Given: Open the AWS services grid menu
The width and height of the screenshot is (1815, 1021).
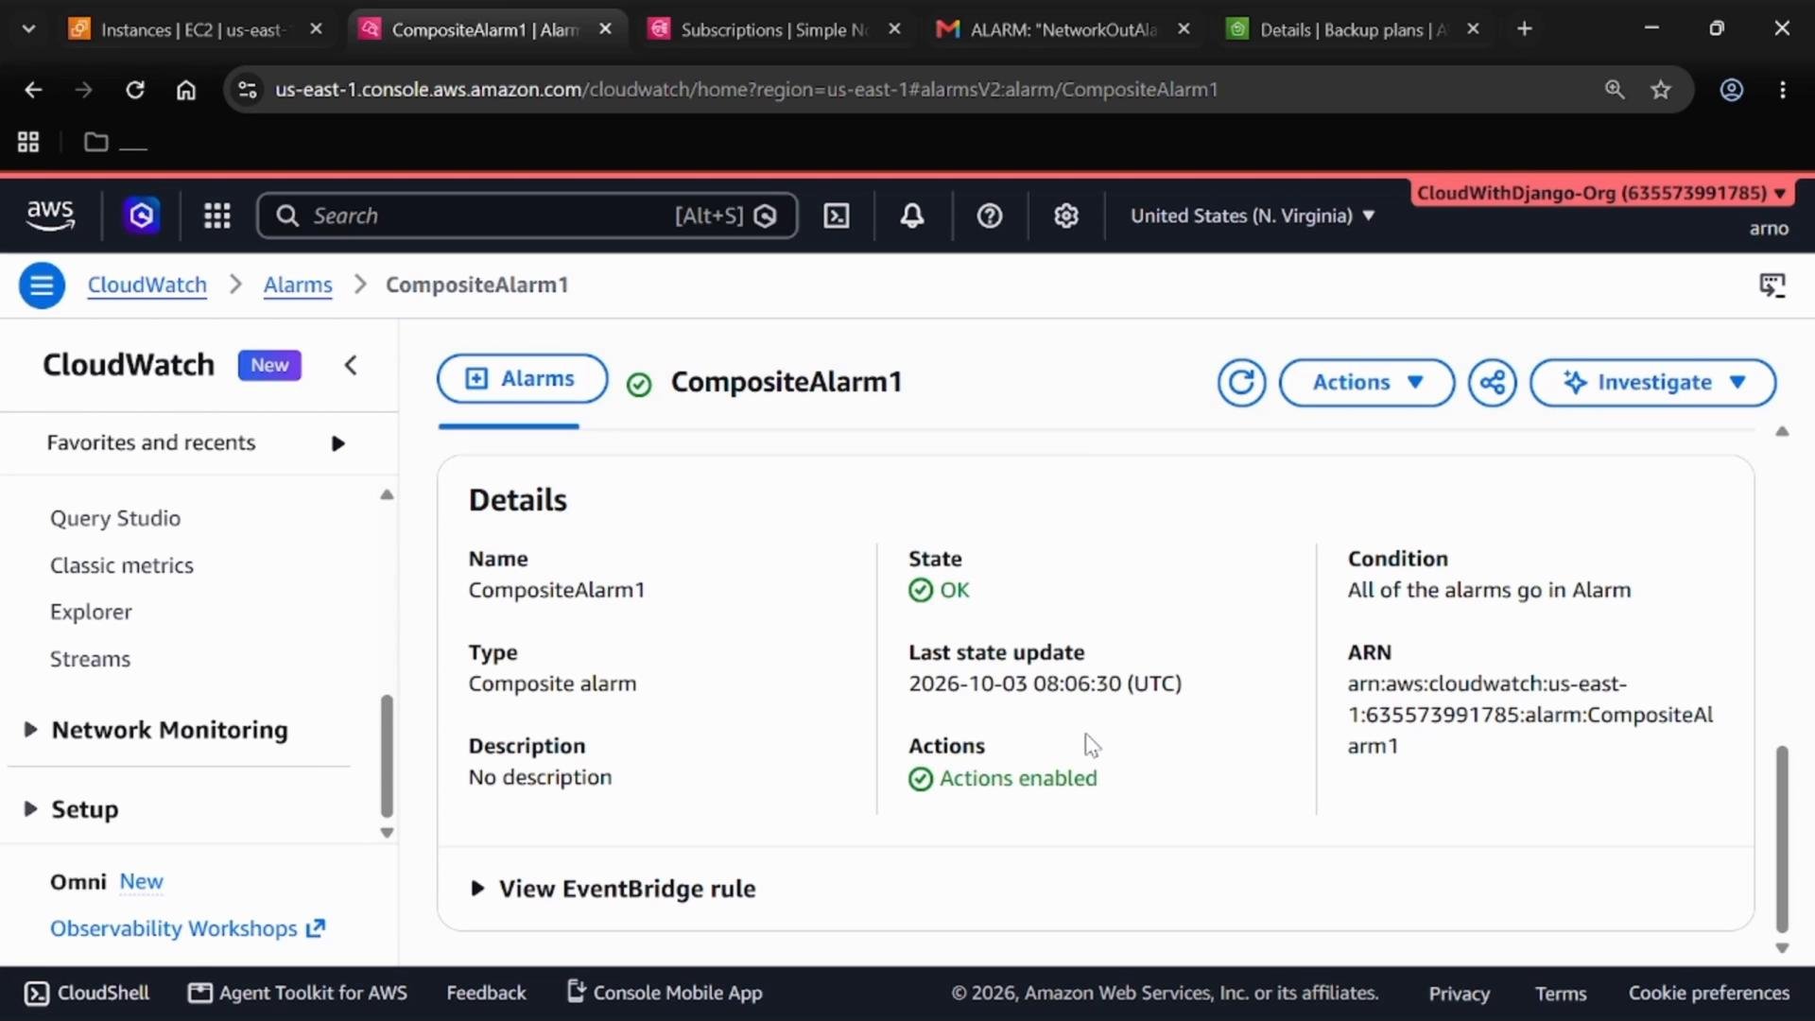Looking at the screenshot, I should (217, 216).
